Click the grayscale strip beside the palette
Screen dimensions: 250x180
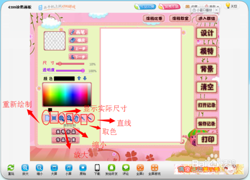click(x=89, y=94)
